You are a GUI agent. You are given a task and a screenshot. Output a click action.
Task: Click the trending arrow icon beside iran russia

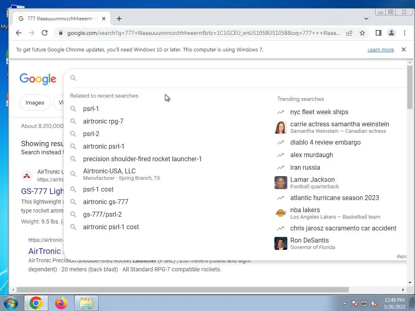(x=280, y=168)
